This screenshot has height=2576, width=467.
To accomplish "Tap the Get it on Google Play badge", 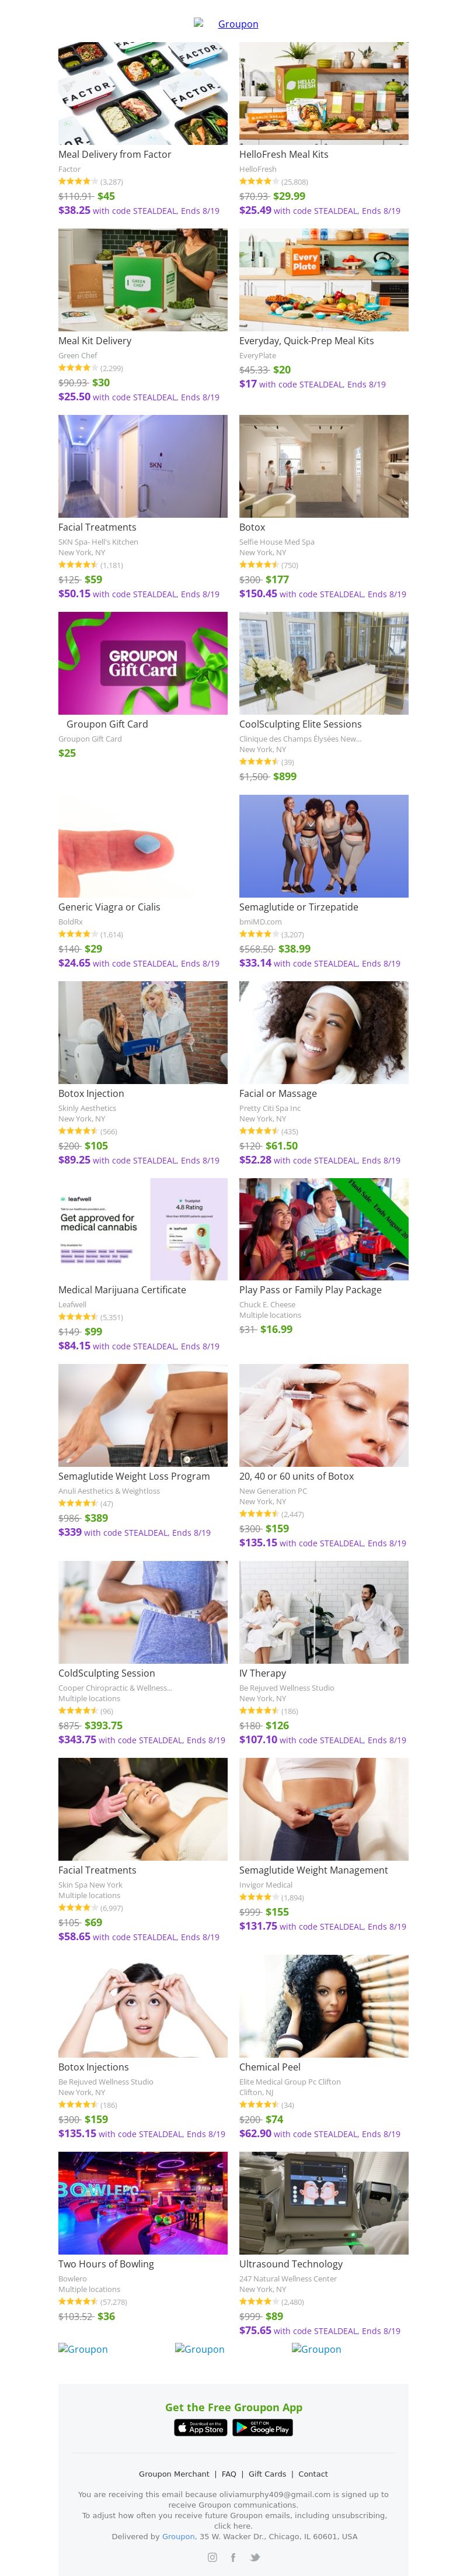I will click(x=263, y=2427).
